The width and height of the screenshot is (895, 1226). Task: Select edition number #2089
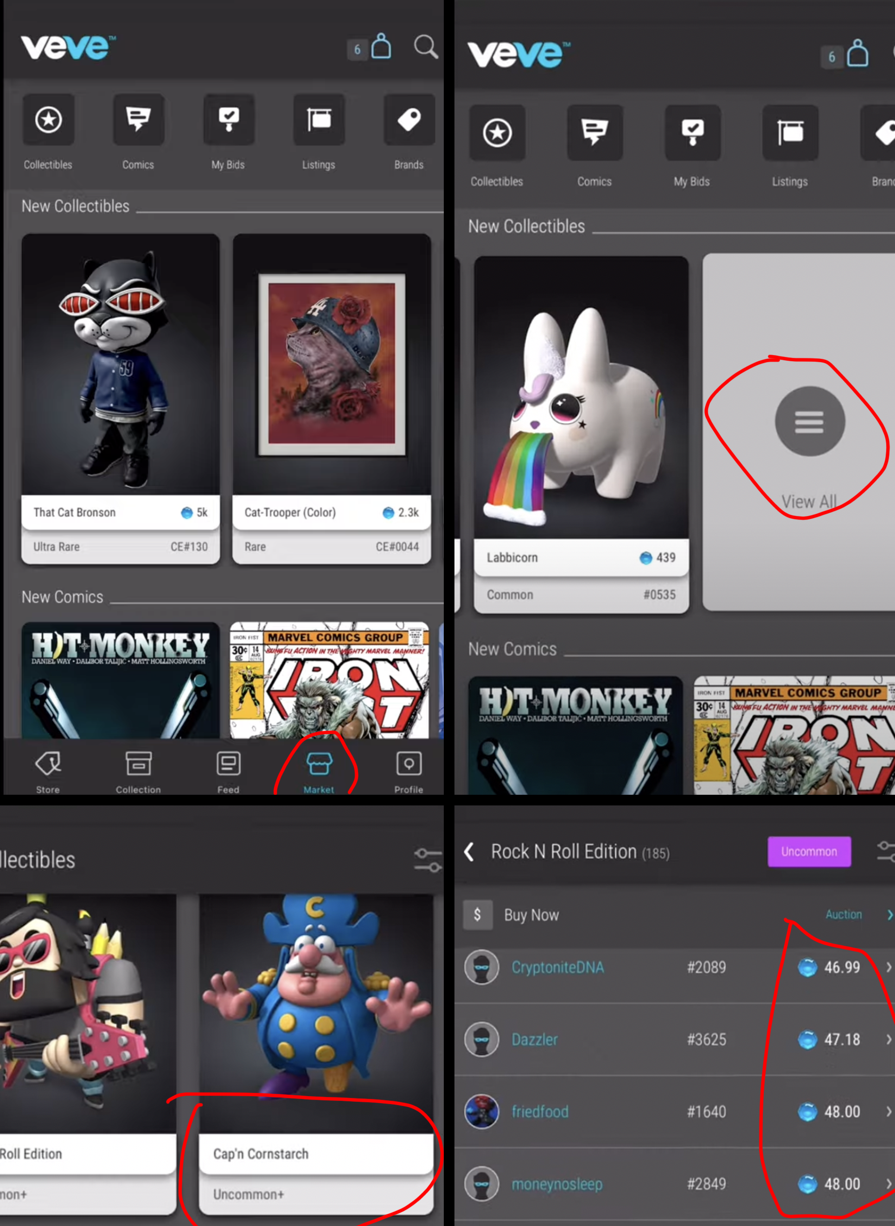tap(706, 967)
